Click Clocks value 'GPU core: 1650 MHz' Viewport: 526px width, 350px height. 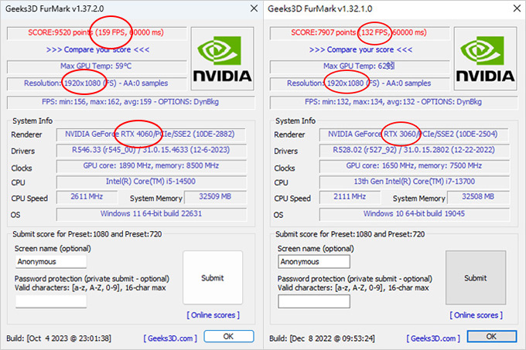414,166
